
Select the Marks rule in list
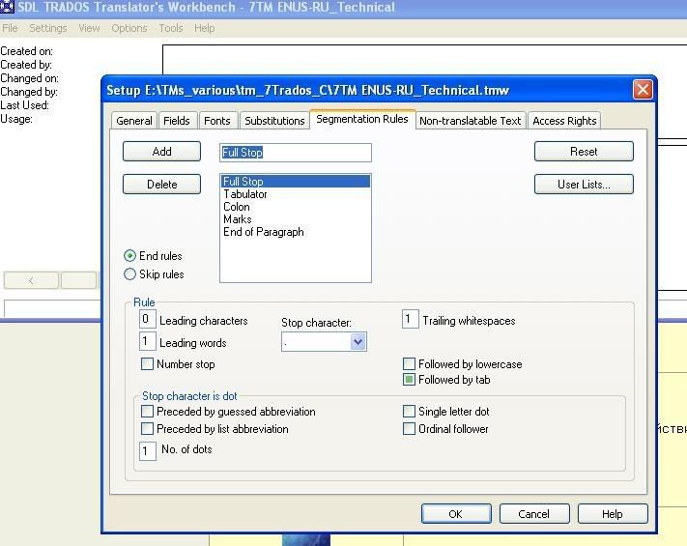296,219
